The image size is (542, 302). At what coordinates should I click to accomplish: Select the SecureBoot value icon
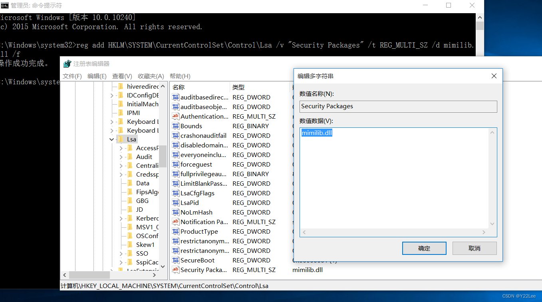[176, 260]
